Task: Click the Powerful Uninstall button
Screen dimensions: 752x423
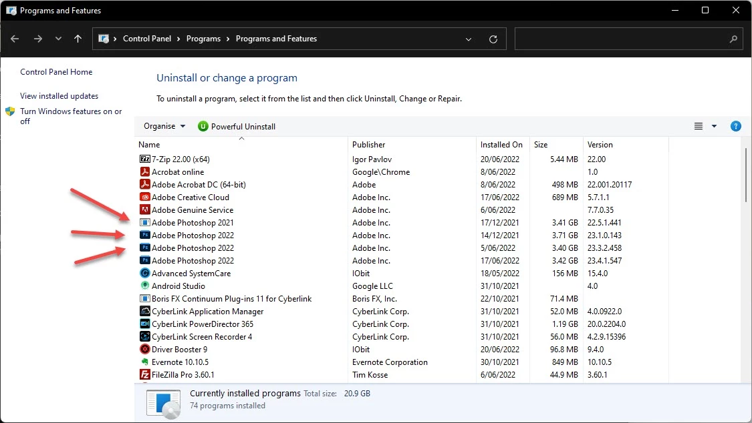Action: pyautogui.click(x=237, y=126)
